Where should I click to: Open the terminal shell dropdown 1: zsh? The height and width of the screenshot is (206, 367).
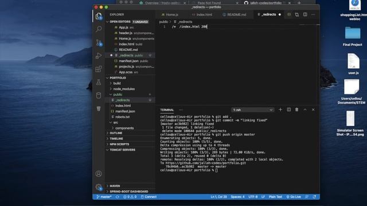coord(252,110)
